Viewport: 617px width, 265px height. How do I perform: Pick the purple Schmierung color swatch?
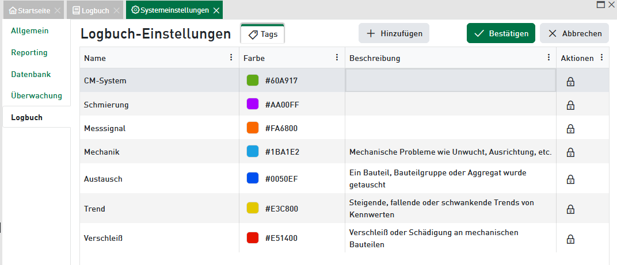pyautogui.click(x=252, y=104)
